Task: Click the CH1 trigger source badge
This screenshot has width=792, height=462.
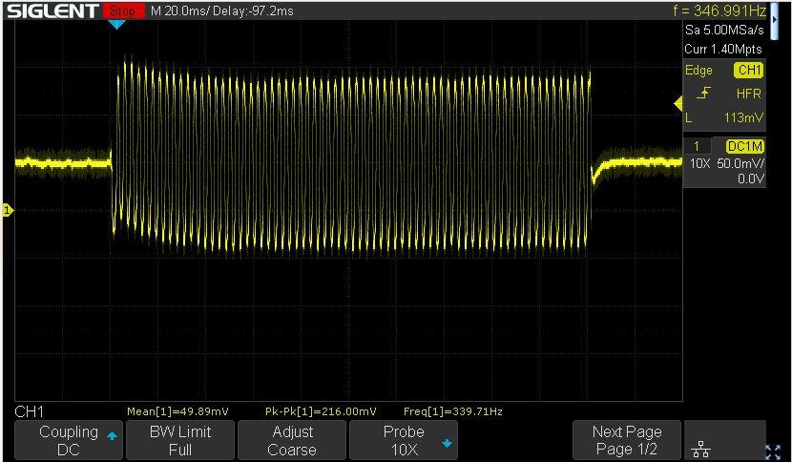Action: point(749,71)
